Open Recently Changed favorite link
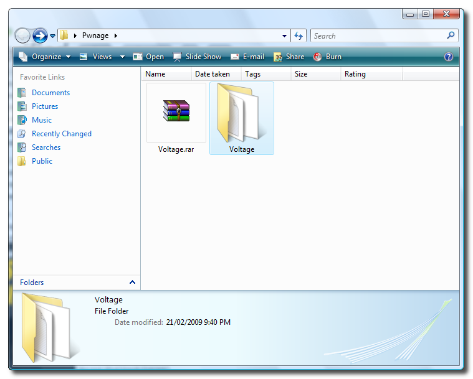473x379 pixels. pyautogui.click(x=61, y=134)
